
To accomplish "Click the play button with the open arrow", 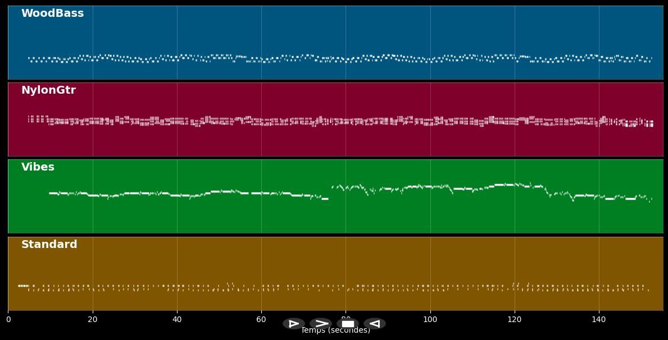I will point(321,324).
